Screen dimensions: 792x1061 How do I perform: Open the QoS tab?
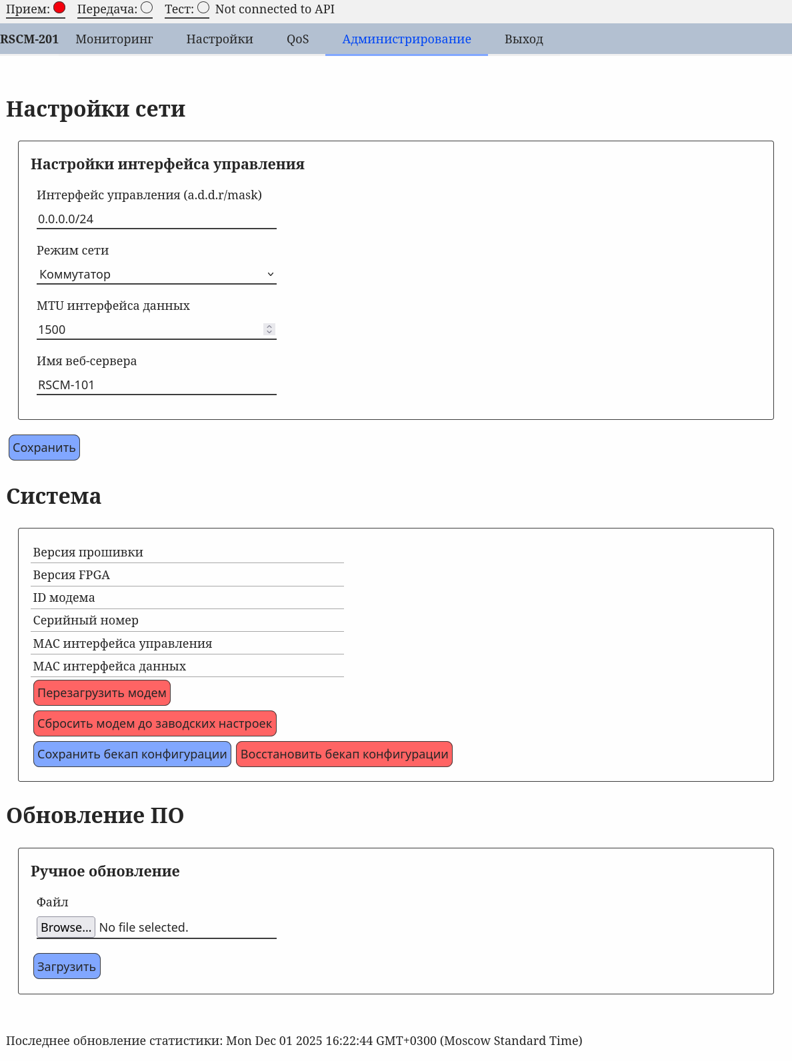(x=297, y=39)
